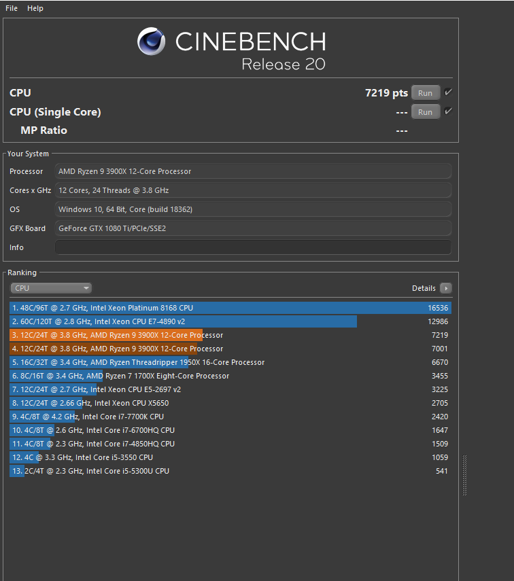The width and height of the screenshot is (514, 581).
Task: Click the OS field Windows 10
Action: coord(253,209)
